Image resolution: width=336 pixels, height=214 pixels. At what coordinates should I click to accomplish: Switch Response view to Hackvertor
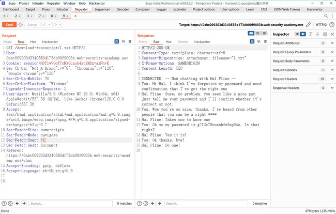point(202,42)
